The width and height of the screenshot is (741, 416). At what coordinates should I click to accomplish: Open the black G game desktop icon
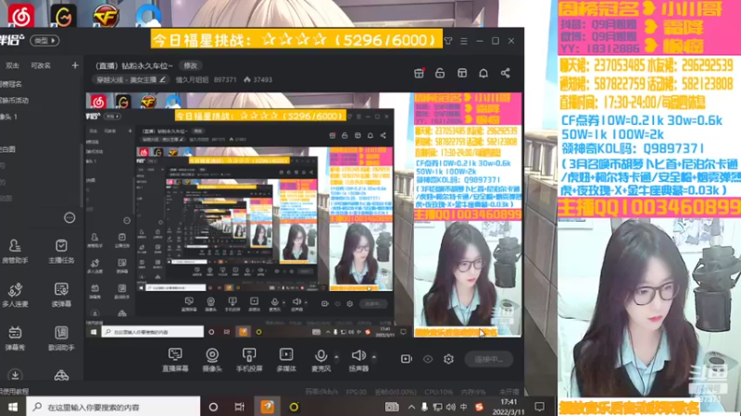click(x=63, y=16)
